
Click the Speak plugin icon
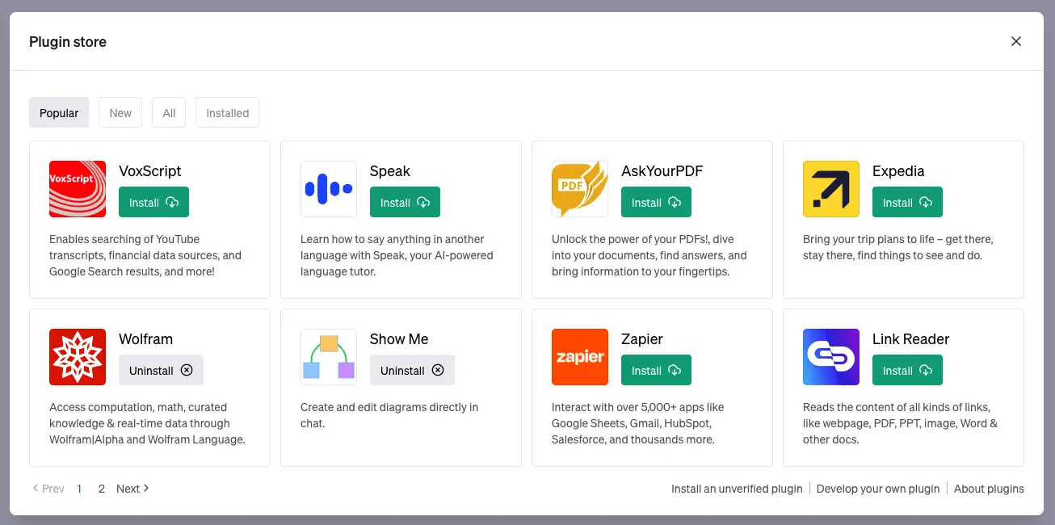pos(328,188)
